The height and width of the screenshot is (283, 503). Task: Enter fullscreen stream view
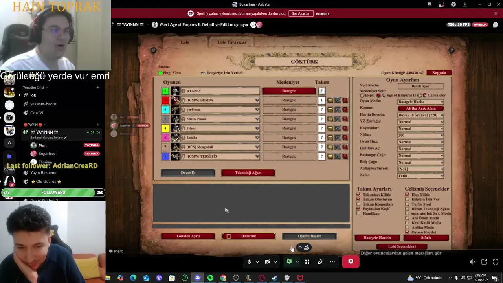[496, 262]
